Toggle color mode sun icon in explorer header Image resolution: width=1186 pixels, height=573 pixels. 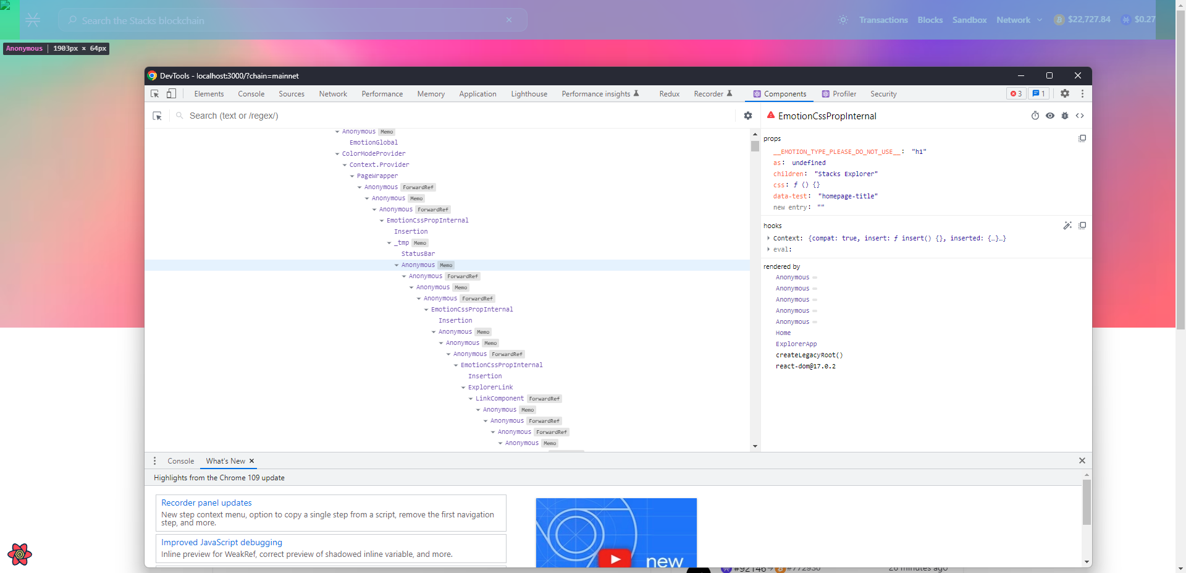click(843, 20)
